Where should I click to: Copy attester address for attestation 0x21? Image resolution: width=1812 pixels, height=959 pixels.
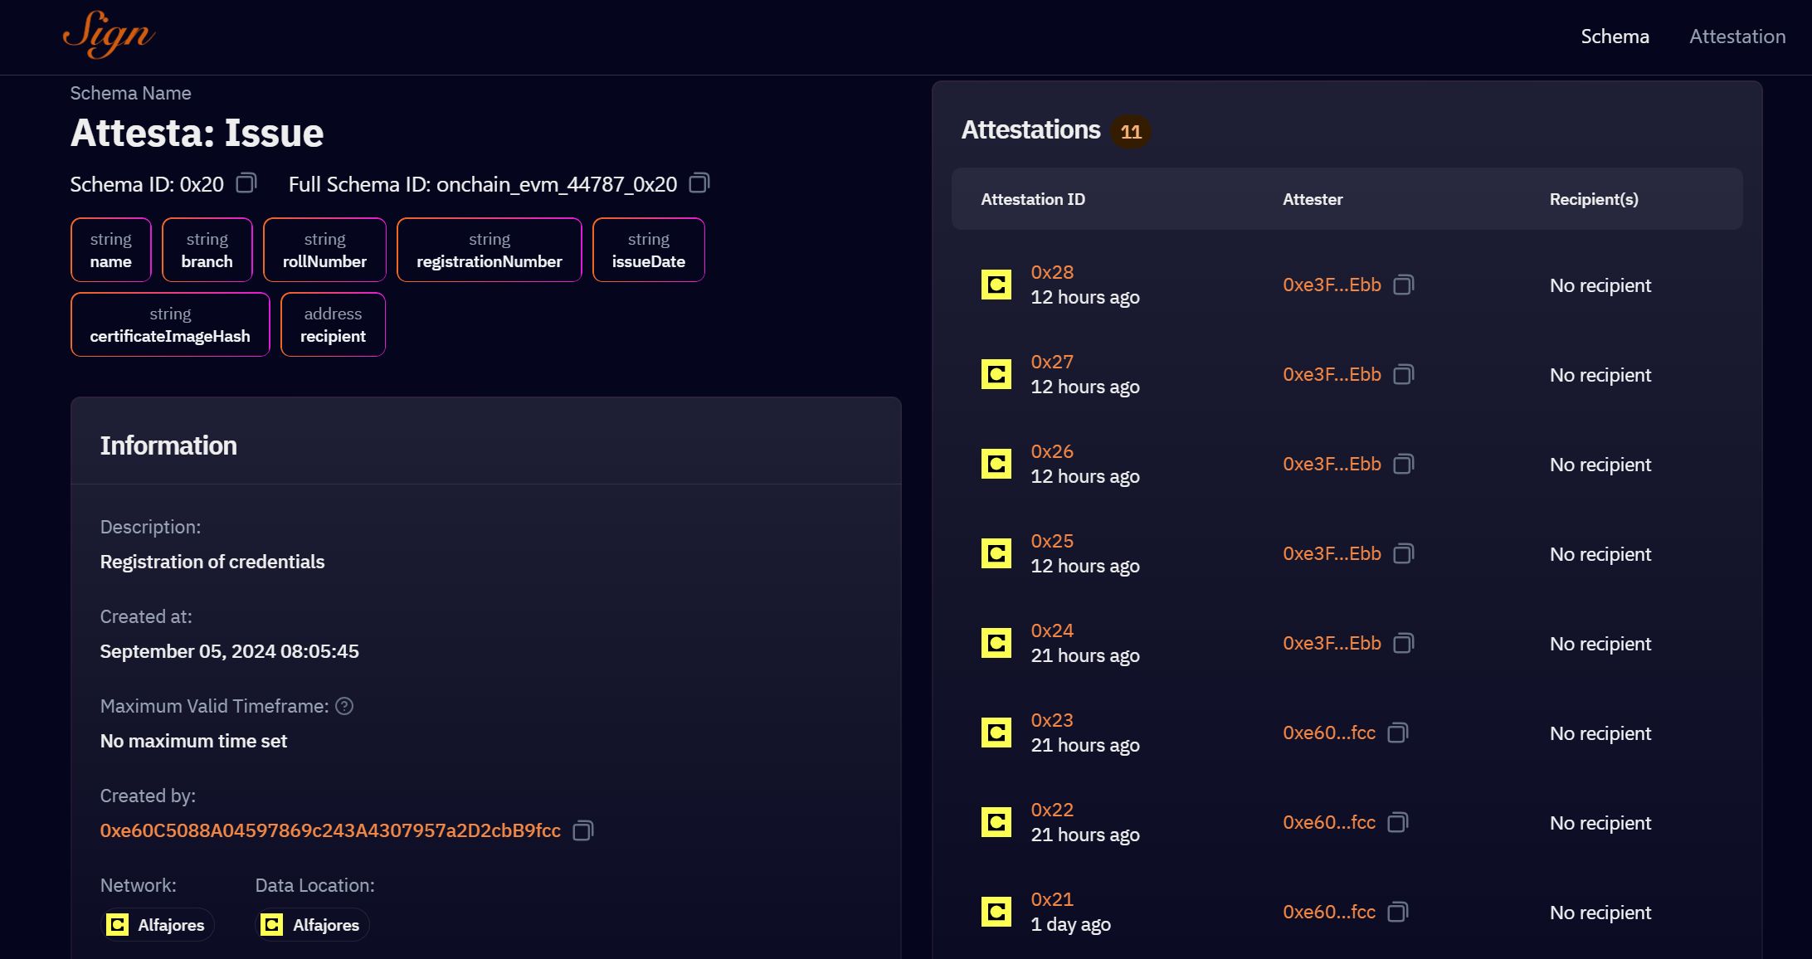coord(1398,912)
